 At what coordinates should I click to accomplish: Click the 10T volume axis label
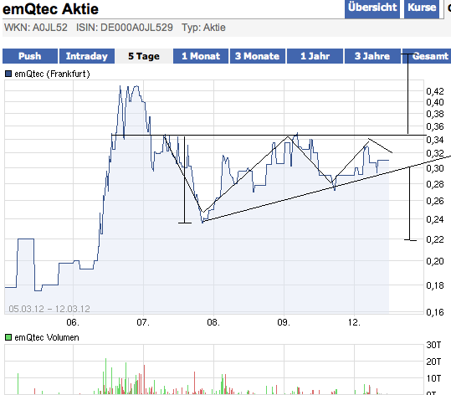pyautogui.click(x=433, y=378)
